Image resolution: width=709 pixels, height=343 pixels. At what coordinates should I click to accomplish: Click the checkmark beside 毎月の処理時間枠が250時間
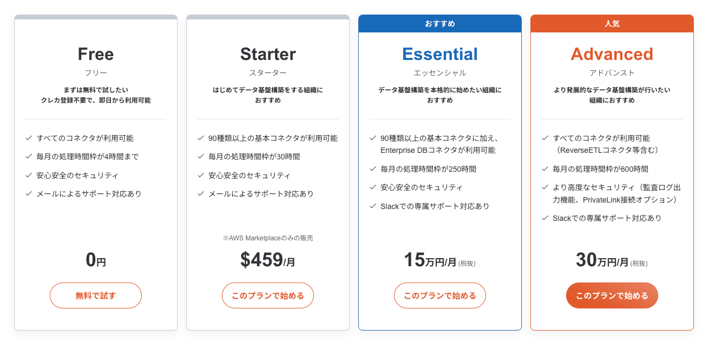(x=373, y=168)
